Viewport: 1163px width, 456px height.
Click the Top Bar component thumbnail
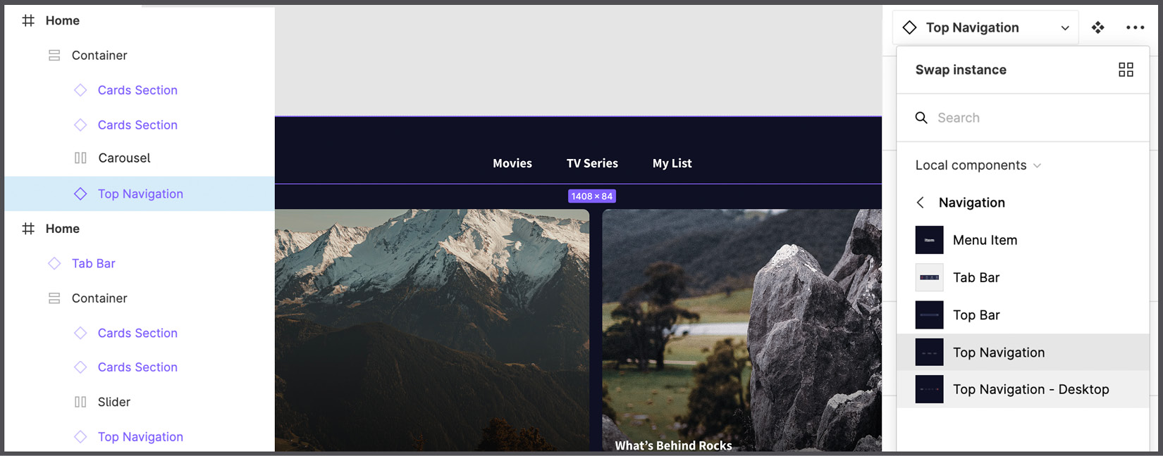[929, 315]
